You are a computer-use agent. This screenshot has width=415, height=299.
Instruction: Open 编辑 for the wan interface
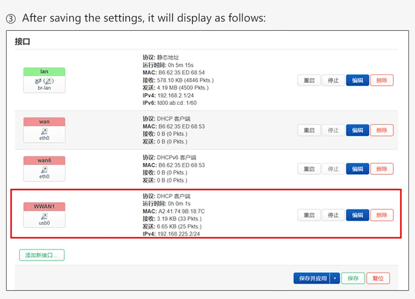358,130
